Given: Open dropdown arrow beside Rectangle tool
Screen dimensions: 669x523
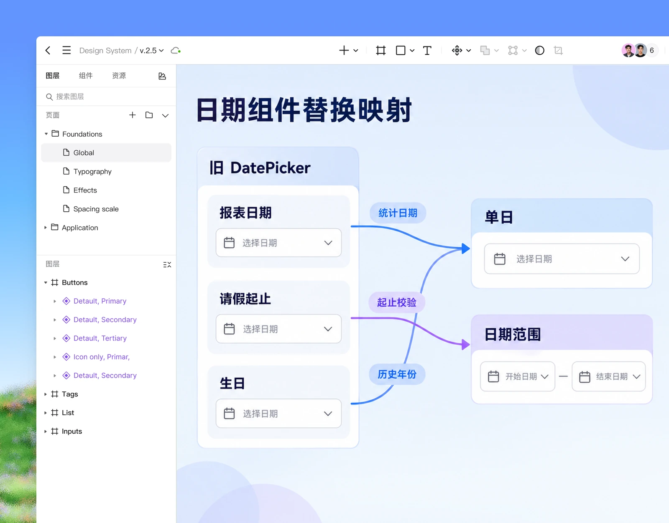Looking at the screenshot, I should click(412, 51).
